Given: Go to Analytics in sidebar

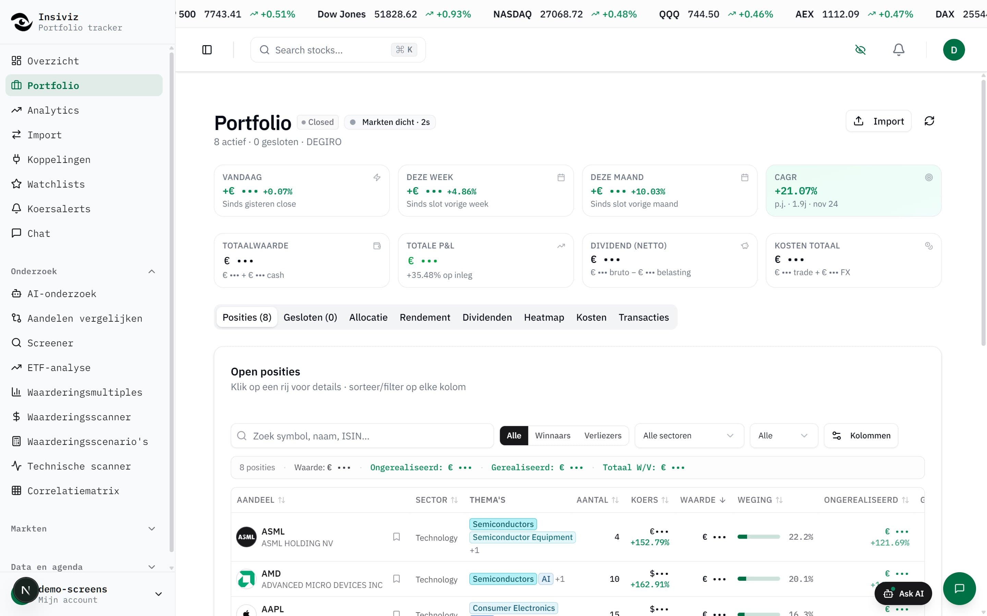Looking at the screenshot, I should (84, 110).
